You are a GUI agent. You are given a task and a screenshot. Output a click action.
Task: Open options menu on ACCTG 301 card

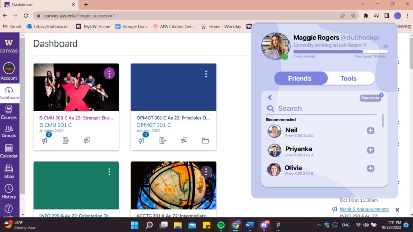point(206,172)
